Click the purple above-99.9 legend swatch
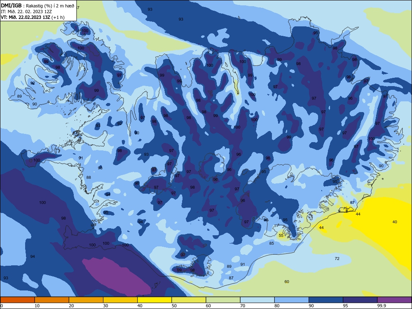 pyautogui.click(x=394, y=300)
